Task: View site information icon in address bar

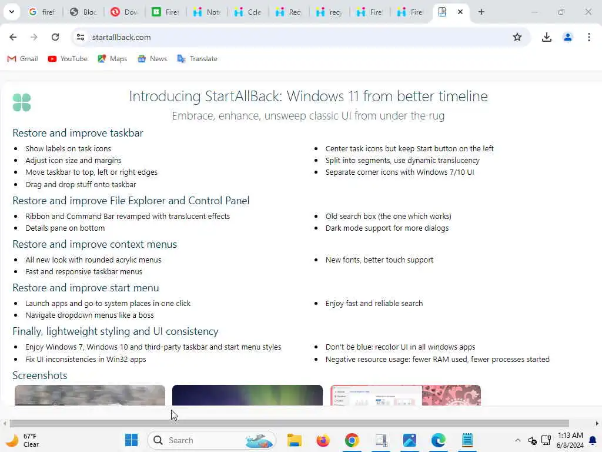Action: pos(80,37)
